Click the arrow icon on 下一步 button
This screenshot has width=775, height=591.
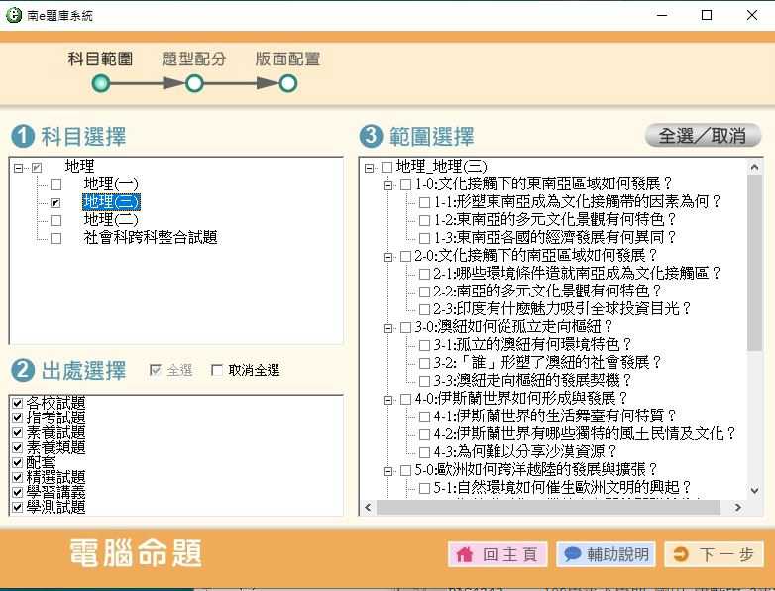681,554
